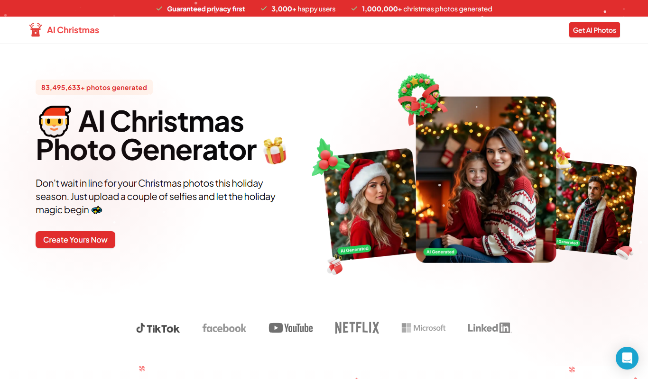Click the Microsoft logo
The width and height of the screenshot is (648, 379).
point(424,328)
